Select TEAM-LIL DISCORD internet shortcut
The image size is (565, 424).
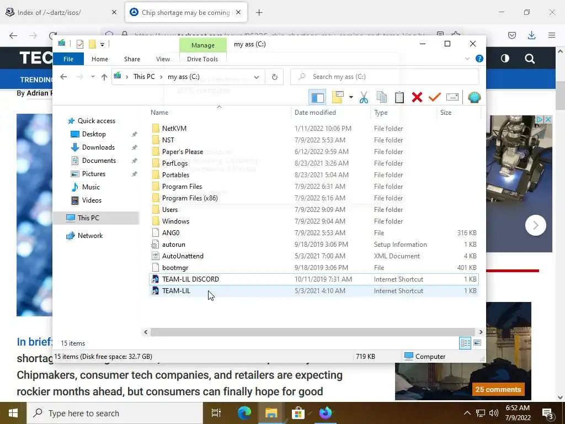click(314, 279)
